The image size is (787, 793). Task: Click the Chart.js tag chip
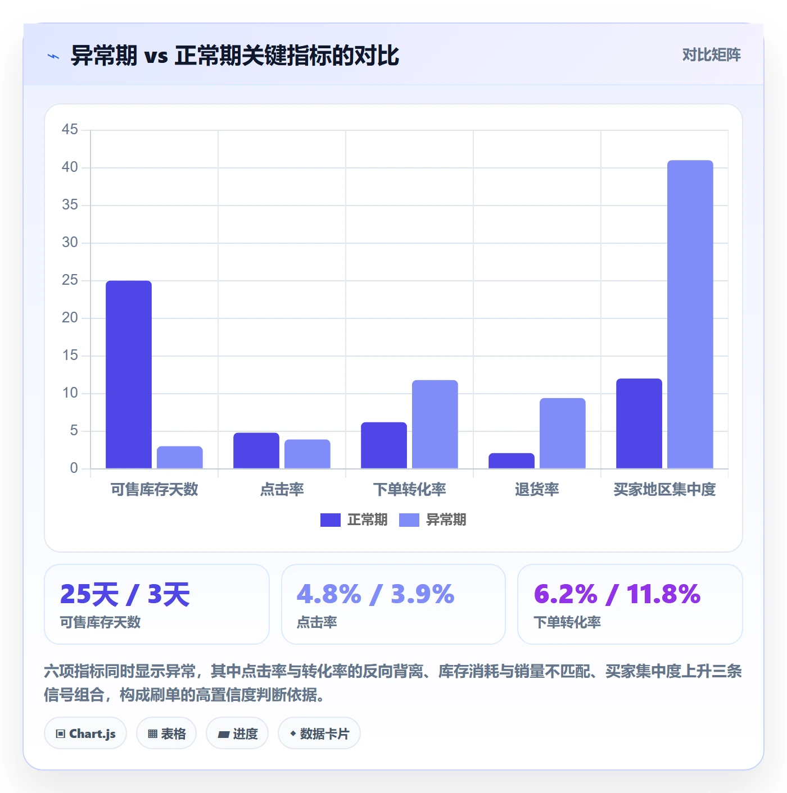tap(85, 733)
